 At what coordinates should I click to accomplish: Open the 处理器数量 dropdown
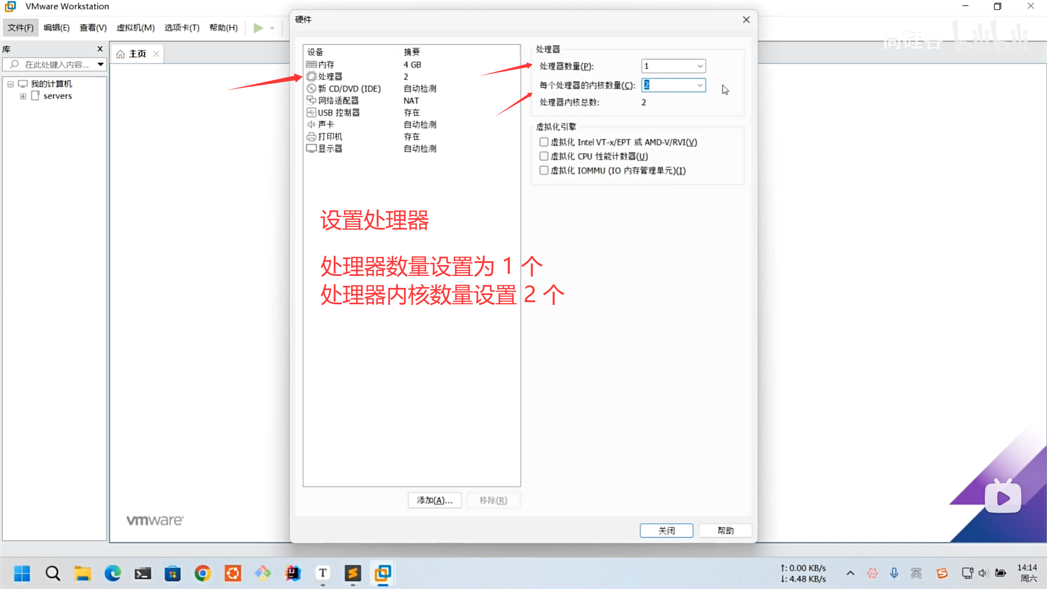(700, 66)
